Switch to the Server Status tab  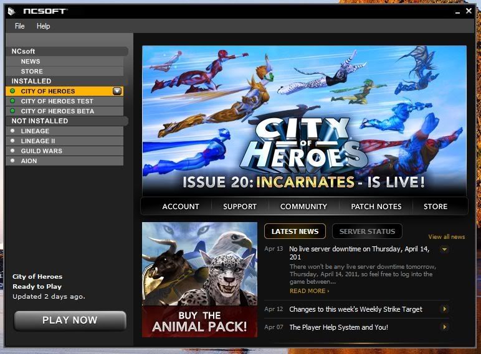pyautogui.click(x=367, y=231)
